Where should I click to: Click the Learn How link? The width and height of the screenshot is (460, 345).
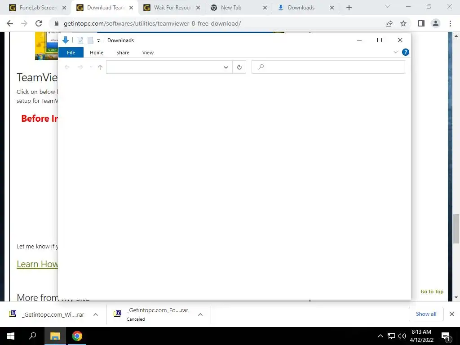[37, 264]
